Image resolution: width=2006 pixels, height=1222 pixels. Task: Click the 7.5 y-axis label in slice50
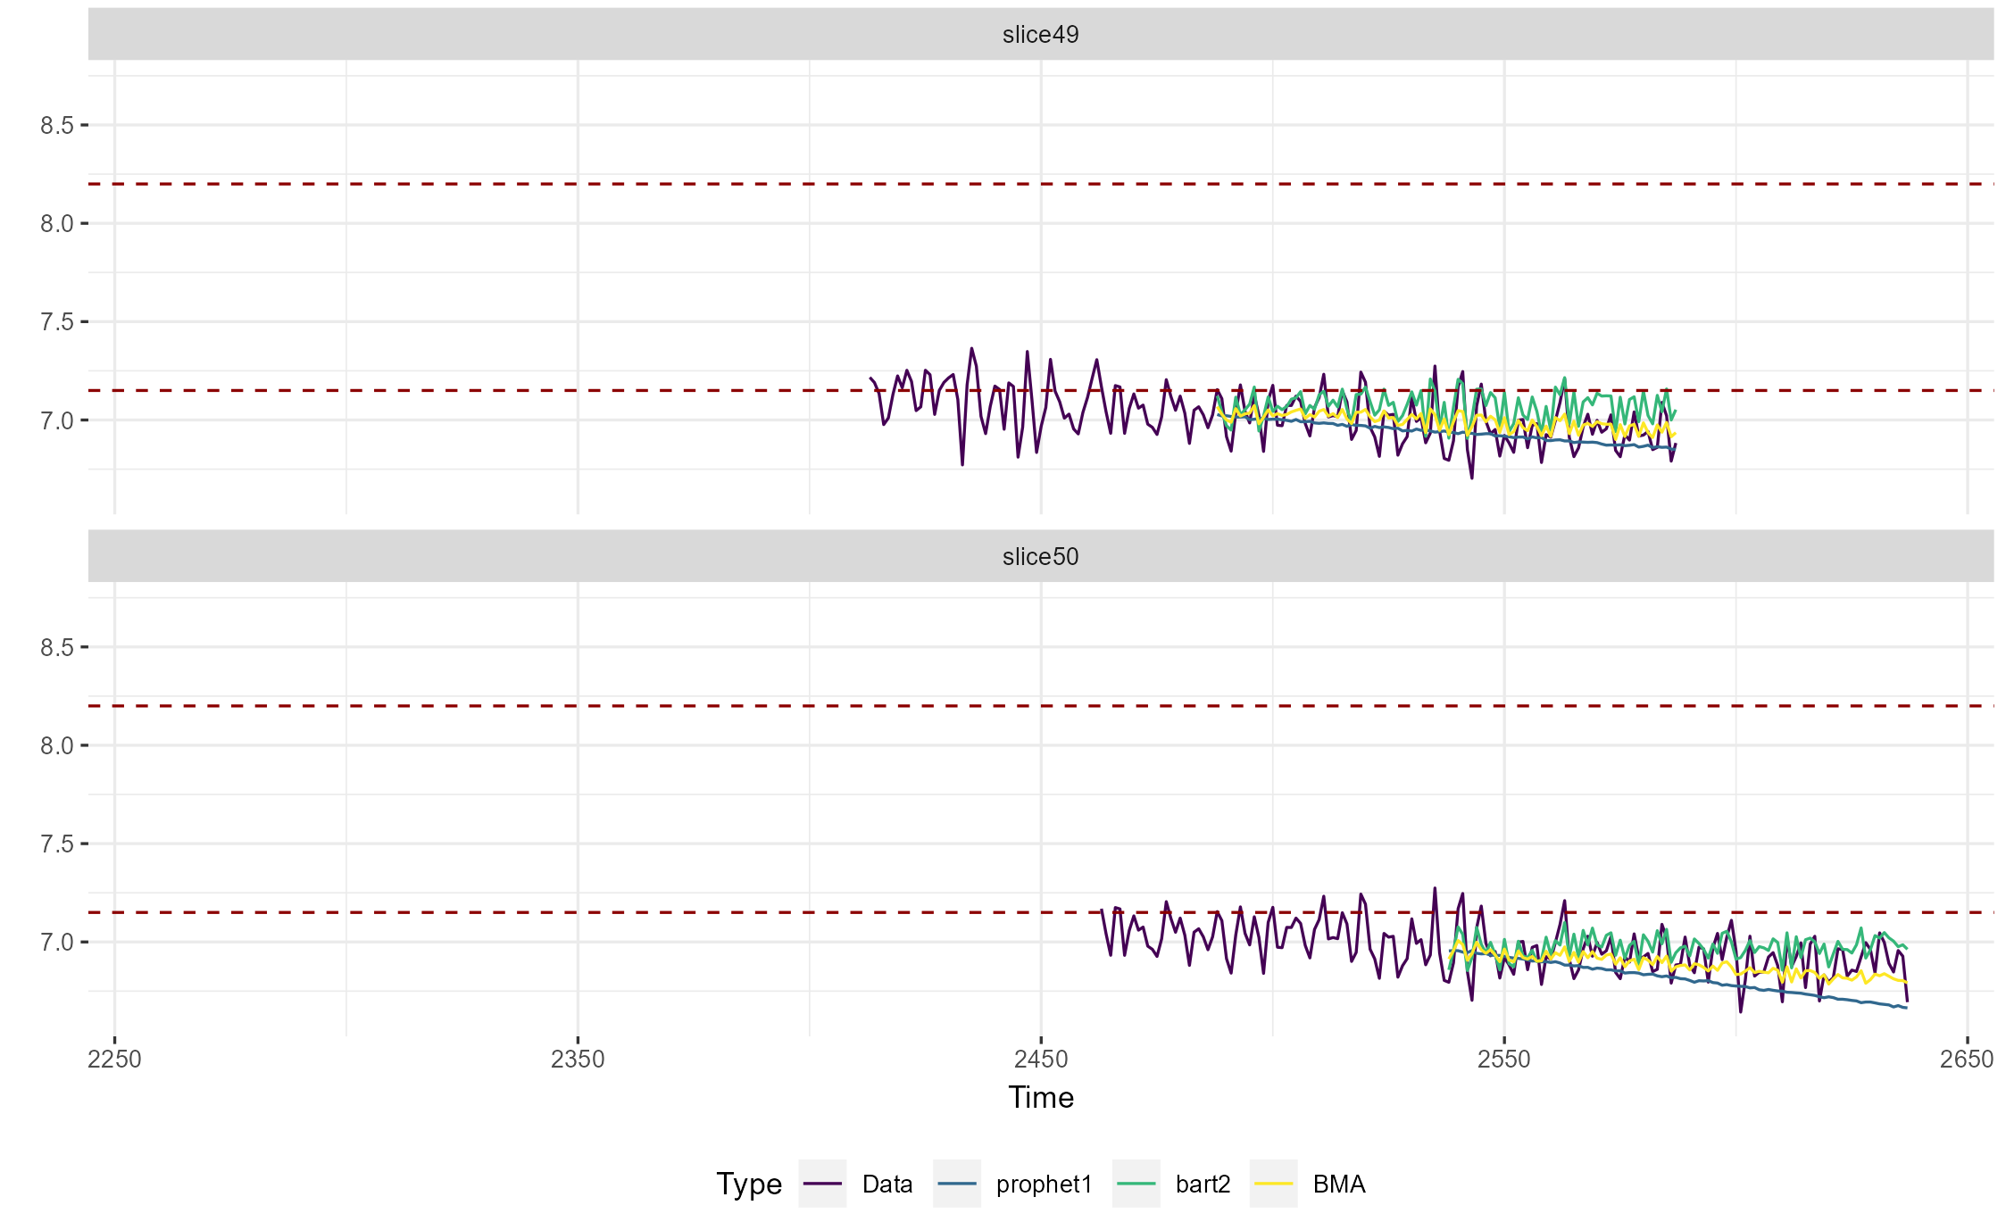(x=56, y=844)
